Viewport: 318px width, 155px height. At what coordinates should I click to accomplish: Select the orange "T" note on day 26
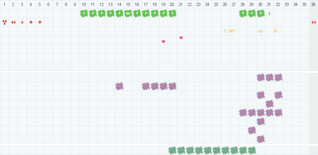[x=224, y=31]
